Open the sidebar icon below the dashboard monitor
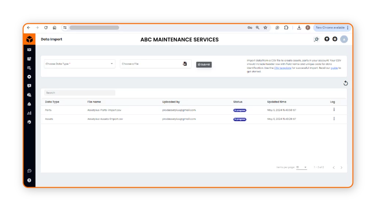376x211 pixels. (x=29, y=59)
